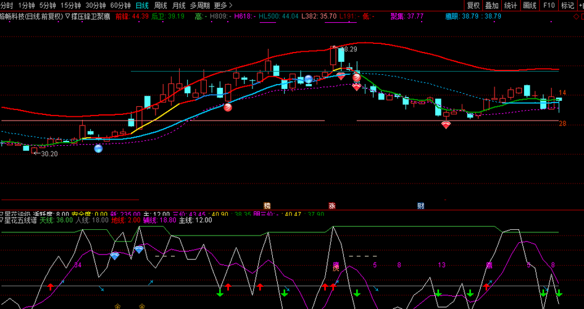Viewport: 584px width, 309px height.
Task: Click blue ball signal beside the 30.20 low
Action: pos(98,149)
